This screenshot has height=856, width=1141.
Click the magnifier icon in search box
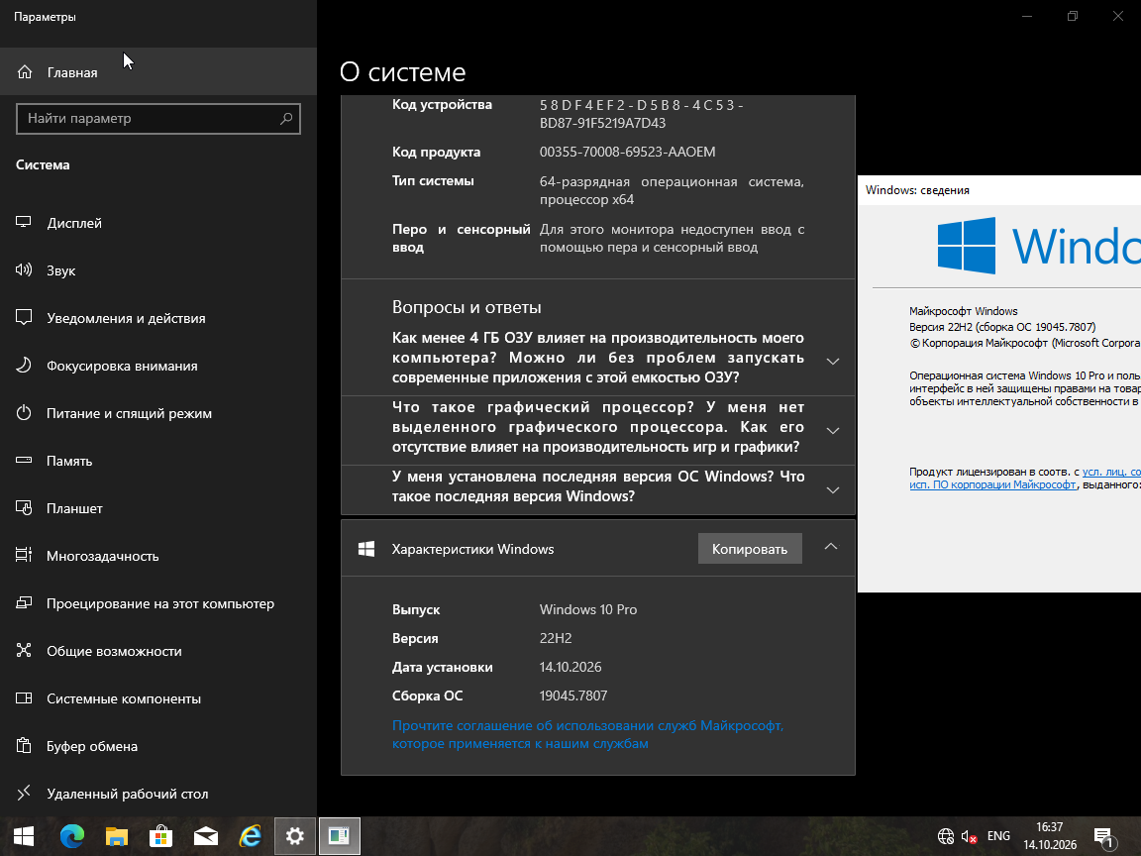pos(286,119)
